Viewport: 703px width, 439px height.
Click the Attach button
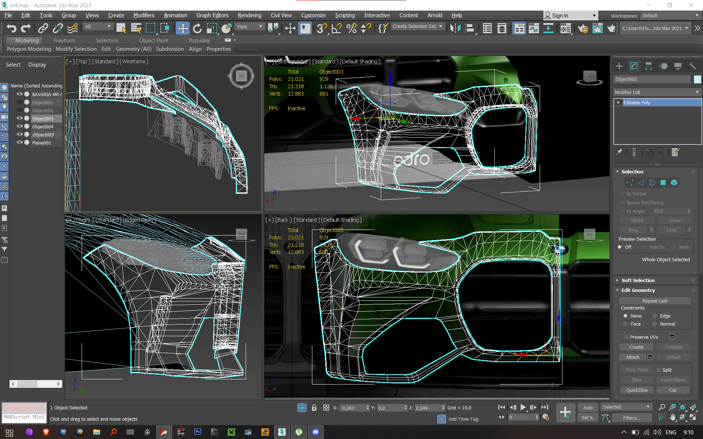pos(632,357)
